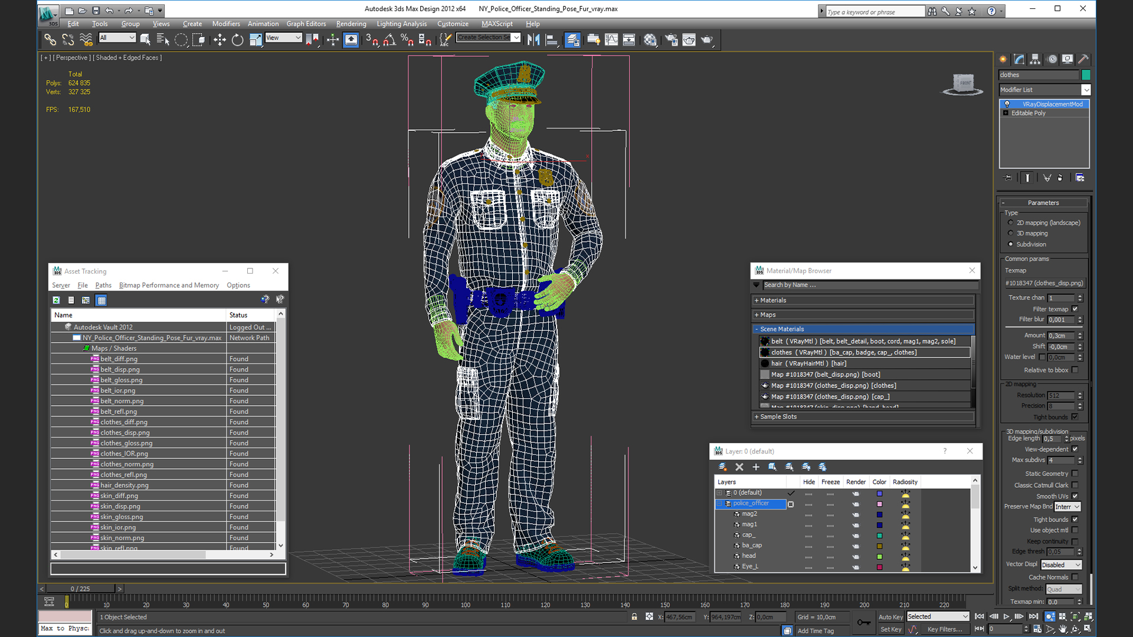Image resolution: width=1133 pixels, height=637 pixels.
Task: Select 3D mapping radio button
Action: 1011,233
